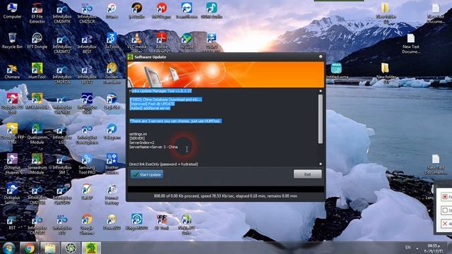This screenshot has height=254, width=452.
Task: Select the InfinityBox CM2MTK shortcut
Action: click(x=62, y=13)
